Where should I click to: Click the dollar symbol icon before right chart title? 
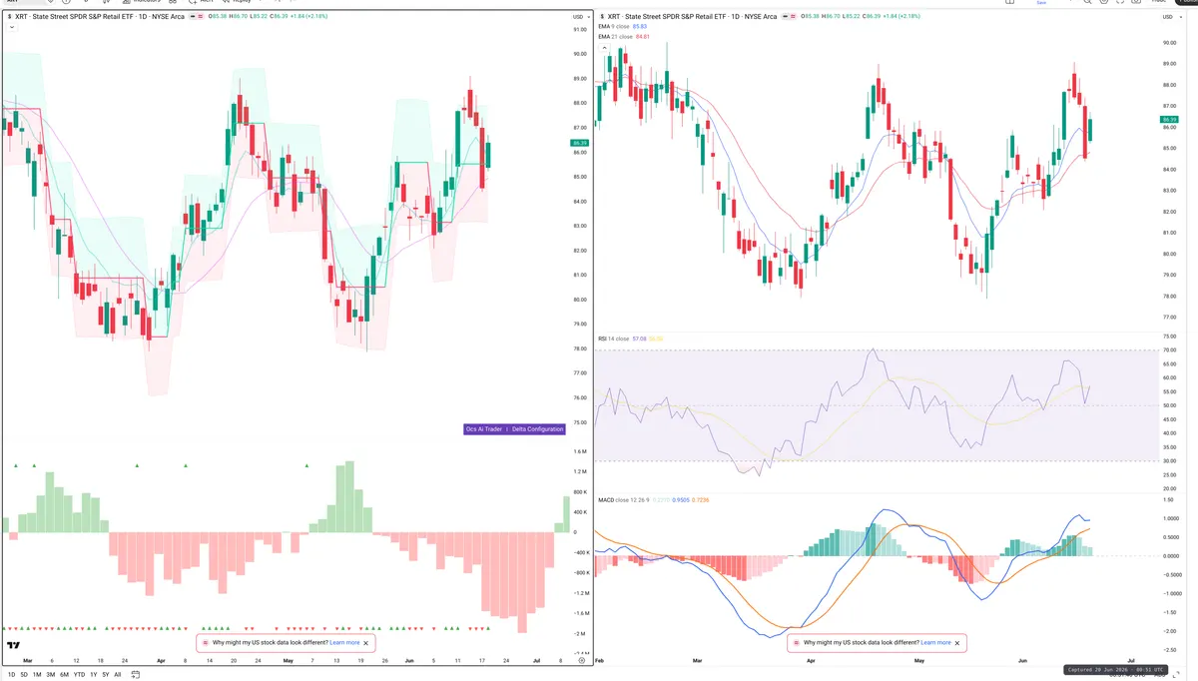pos(601,17)
